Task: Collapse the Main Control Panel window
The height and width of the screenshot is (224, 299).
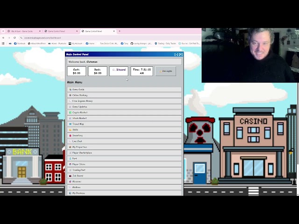Action: point(176,55)
